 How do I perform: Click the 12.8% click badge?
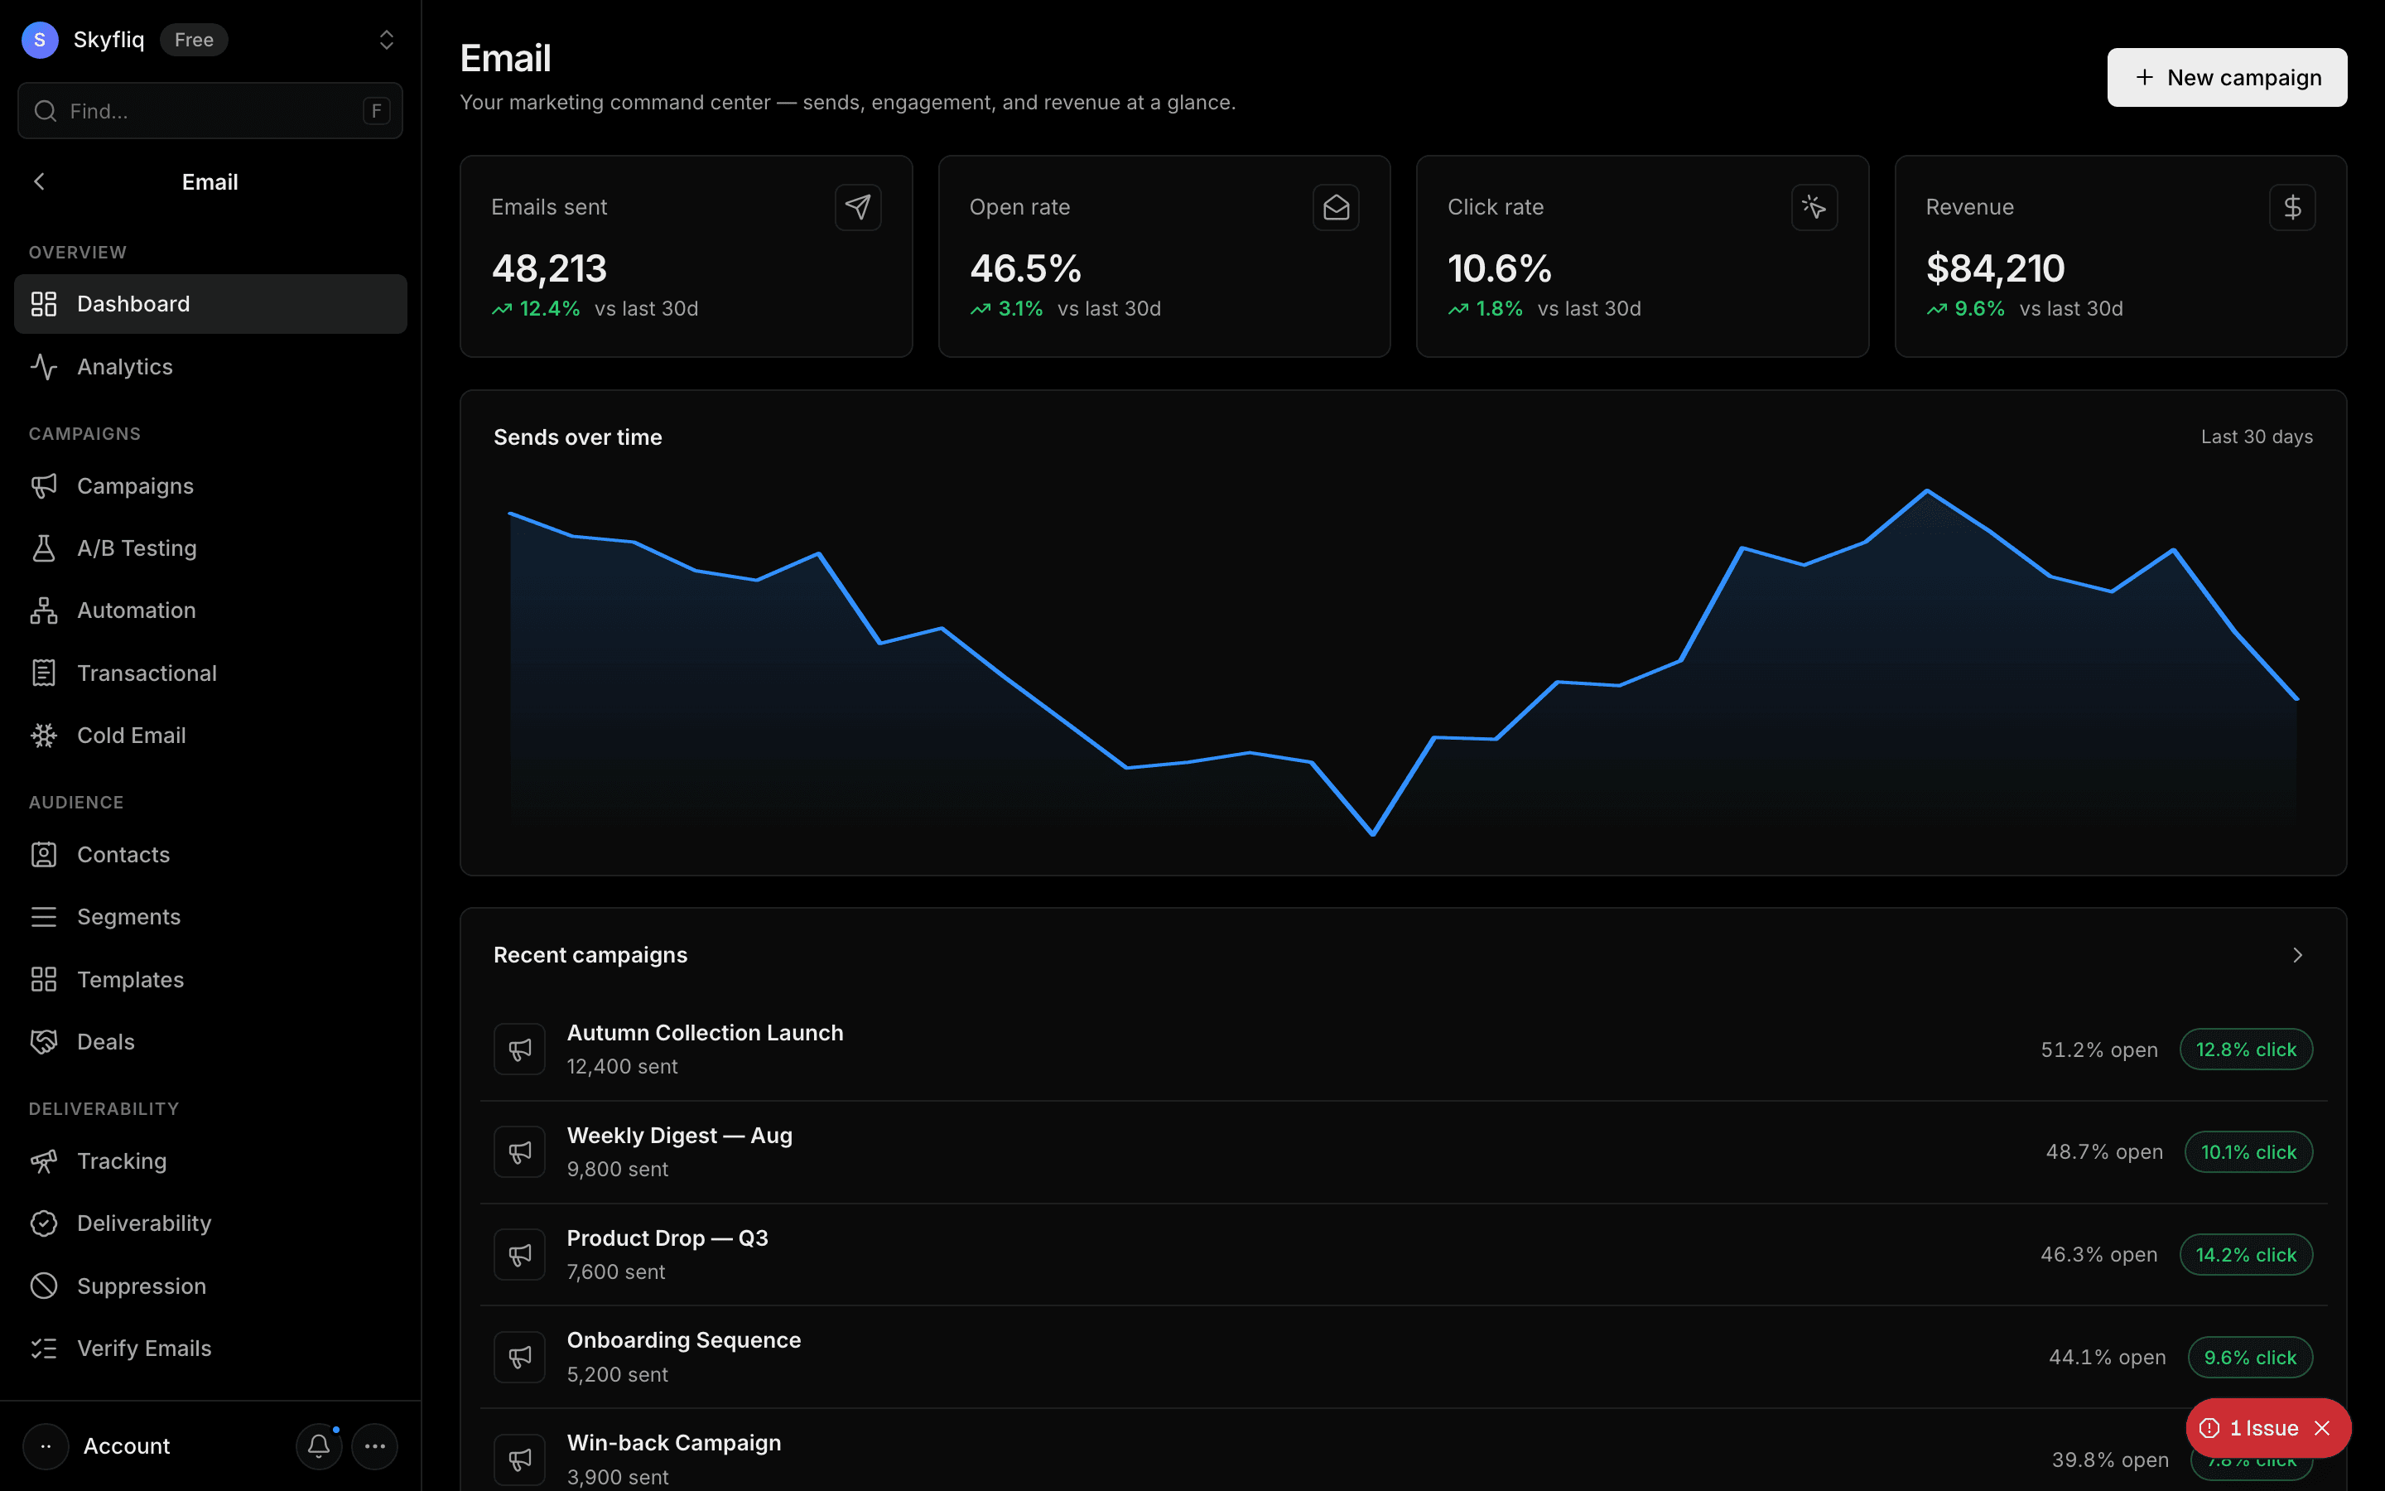click(2246, 1049)
